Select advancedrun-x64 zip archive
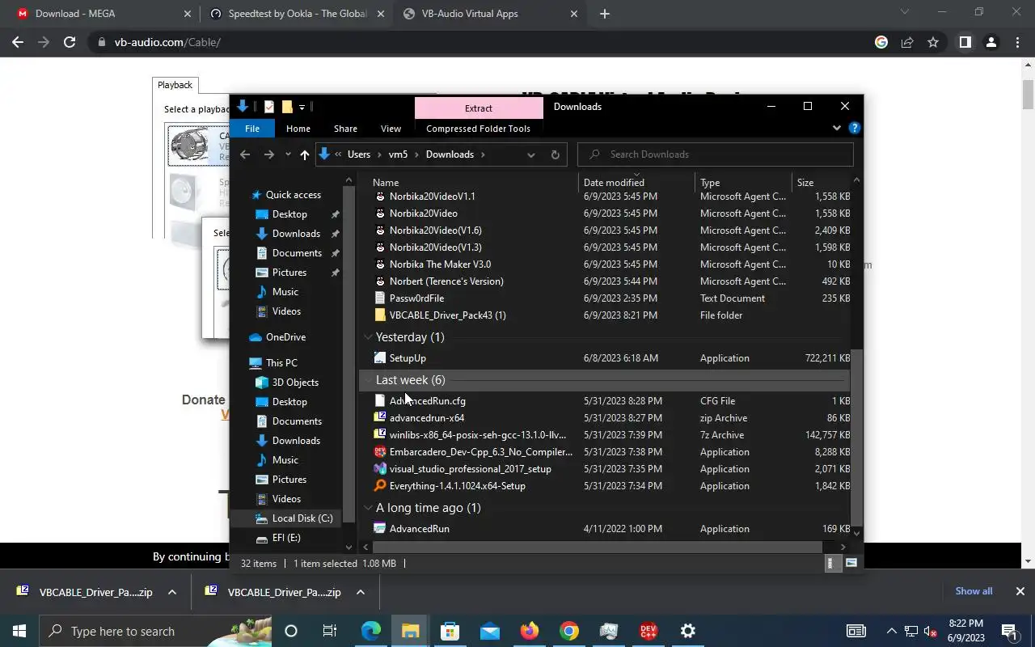The height and width of the screenshot is (647, 1035). point(427,418)
